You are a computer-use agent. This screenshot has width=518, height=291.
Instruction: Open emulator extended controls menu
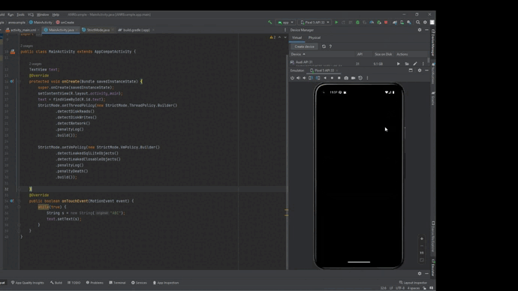coord(367,78)
